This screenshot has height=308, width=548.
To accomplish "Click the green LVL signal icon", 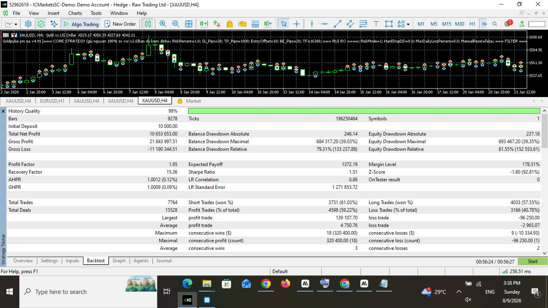I will 522,24.
